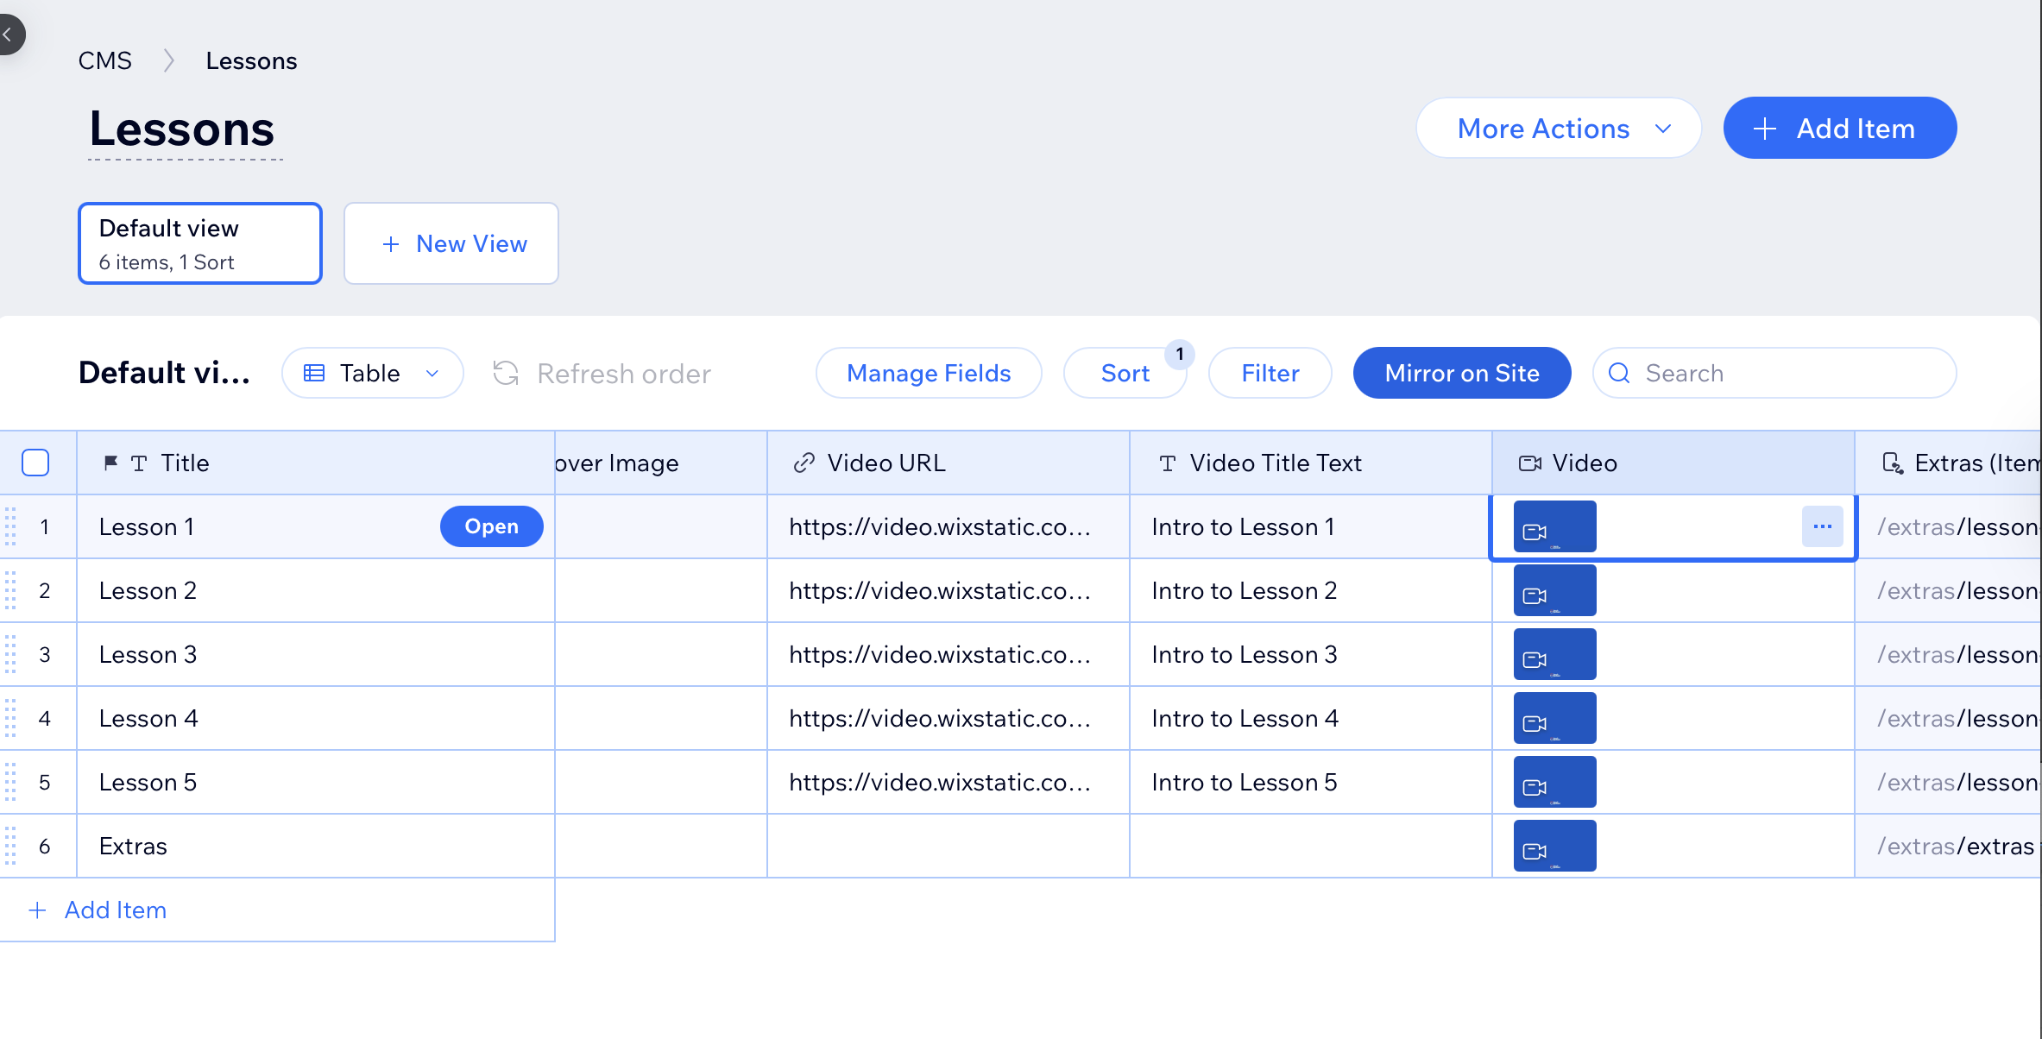This screenshot has height=1039, width=2042.
Task: Click the search magnifier icon
Action: click(1619, 373)
